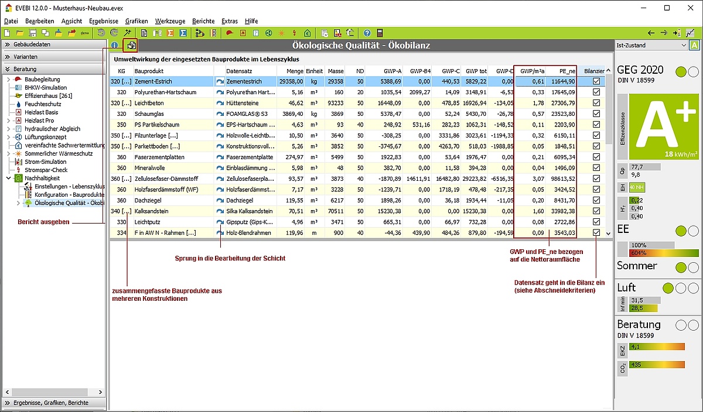703x412 pixels.
Task: Toggle the Bilanzier checkbox in the Kalksandstein row
Action: (596, 211)
